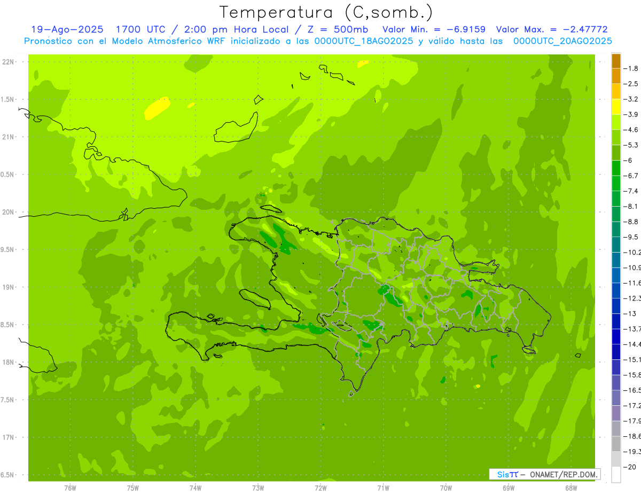641x495 pixels.
Task: Click the "1700 UTC" time text
Action: 140,29
